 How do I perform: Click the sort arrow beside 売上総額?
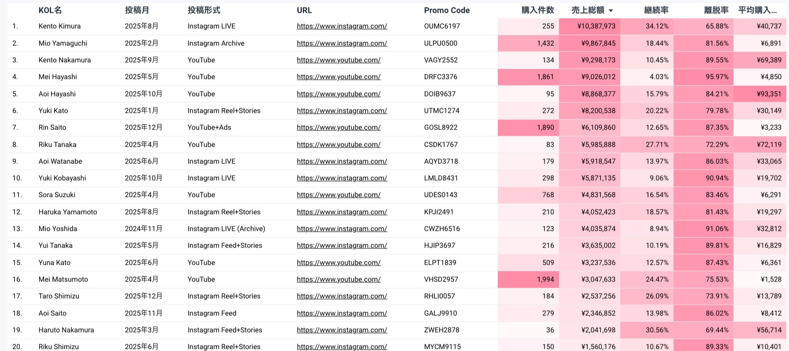[x=611, y=11]
